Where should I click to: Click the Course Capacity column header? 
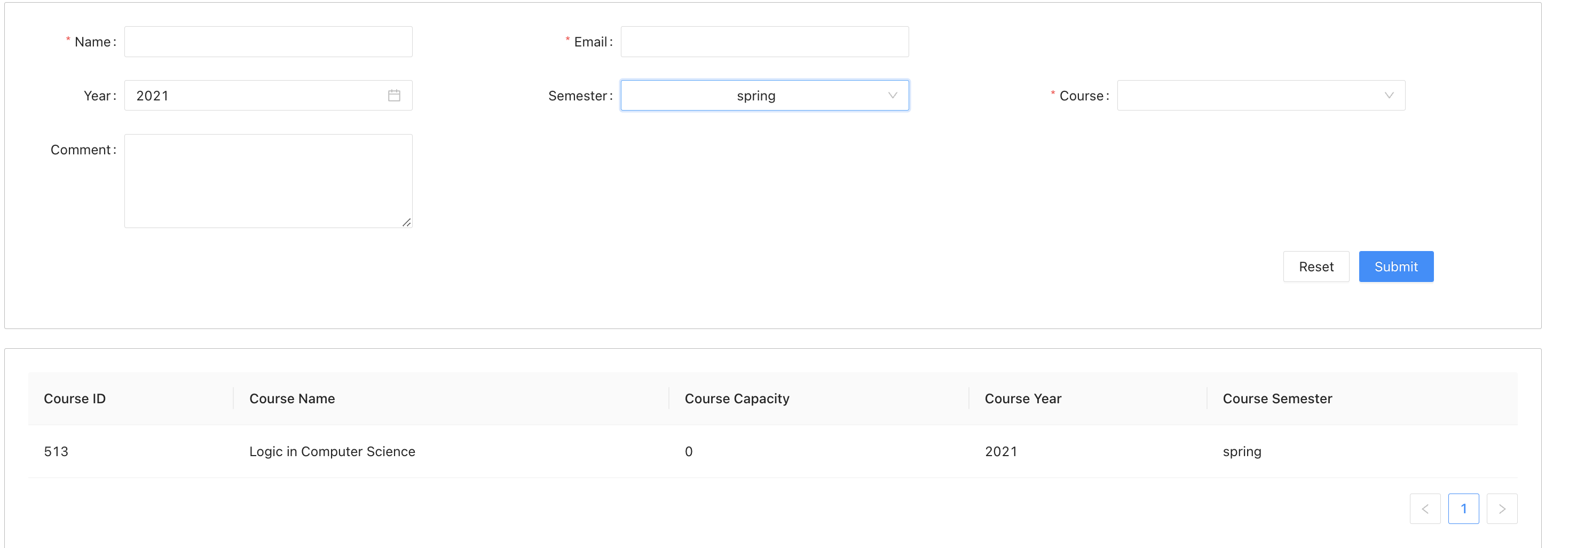coord(737,398)
